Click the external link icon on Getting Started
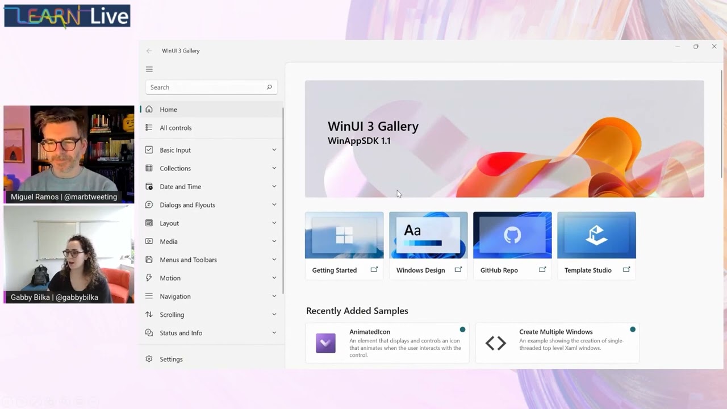Screen dimensions: 727x409 click(x=374, y=270)
